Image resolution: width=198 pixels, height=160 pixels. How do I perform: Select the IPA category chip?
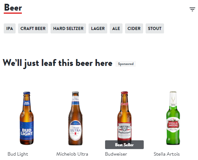(x=10, y=28)
